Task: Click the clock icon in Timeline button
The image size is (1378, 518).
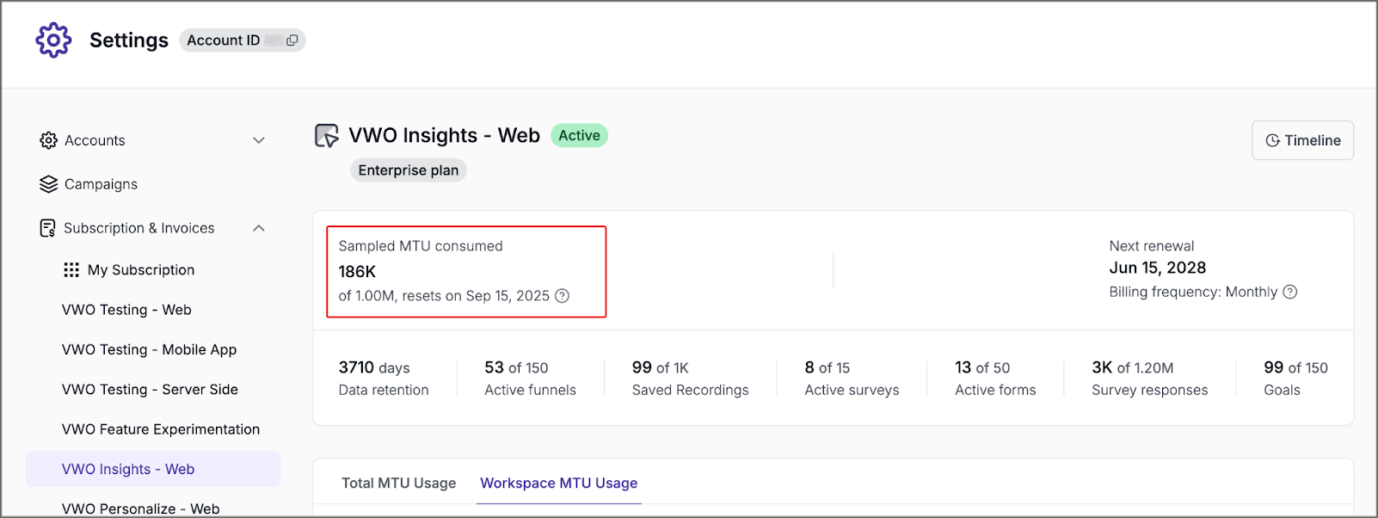Action: click(1272, 140)
